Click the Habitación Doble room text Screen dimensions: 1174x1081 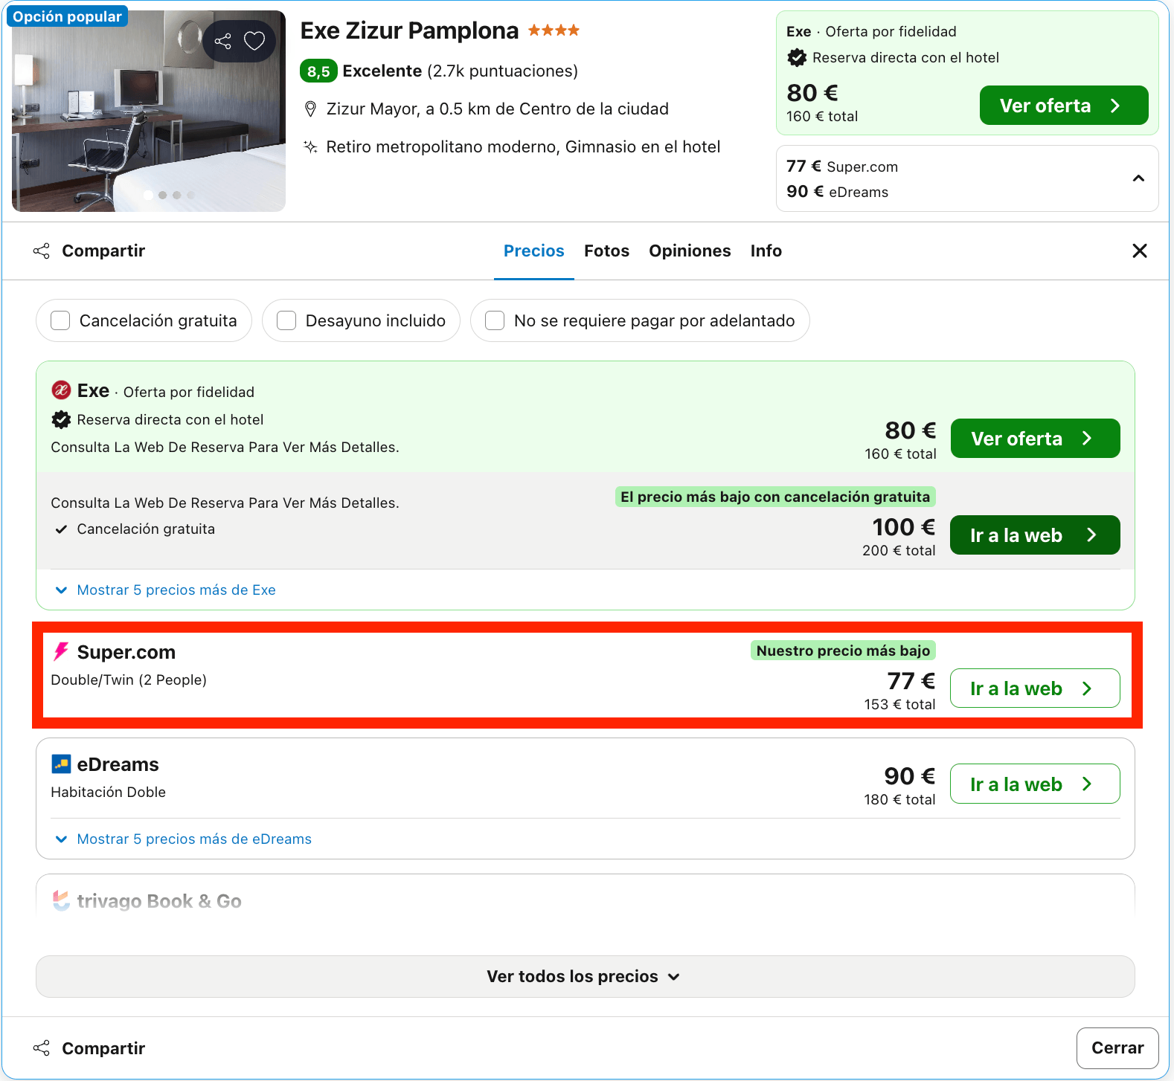tap(109, 792)
